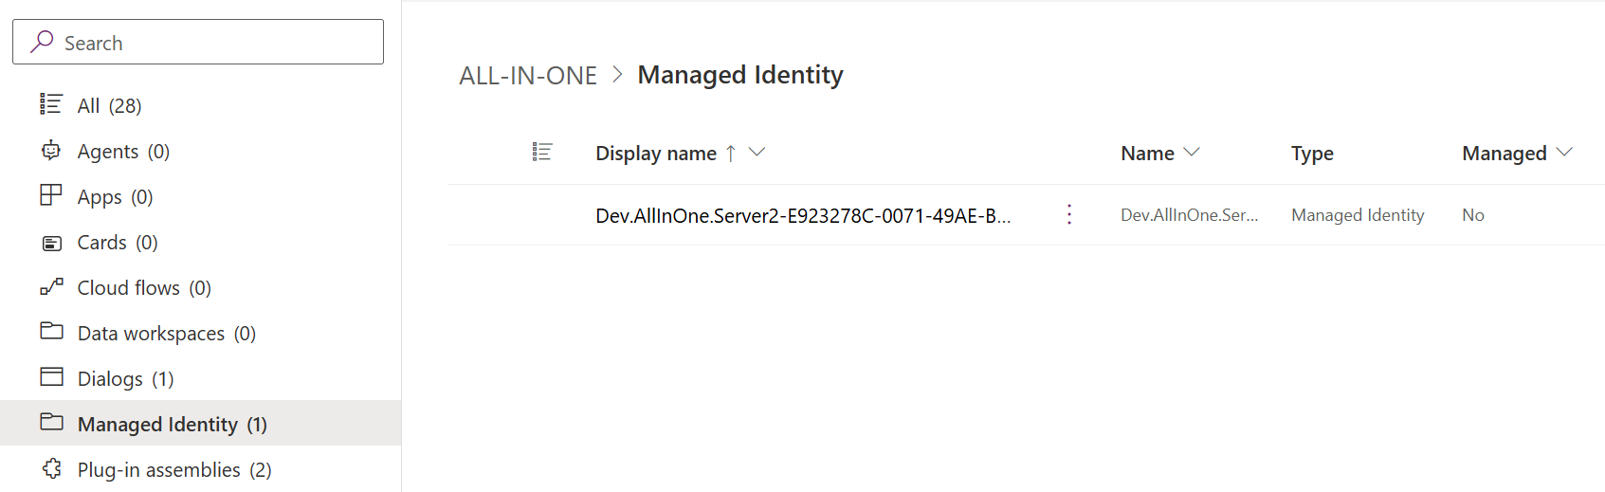Open Name column dropdown chevron

tap(1192, 152)
